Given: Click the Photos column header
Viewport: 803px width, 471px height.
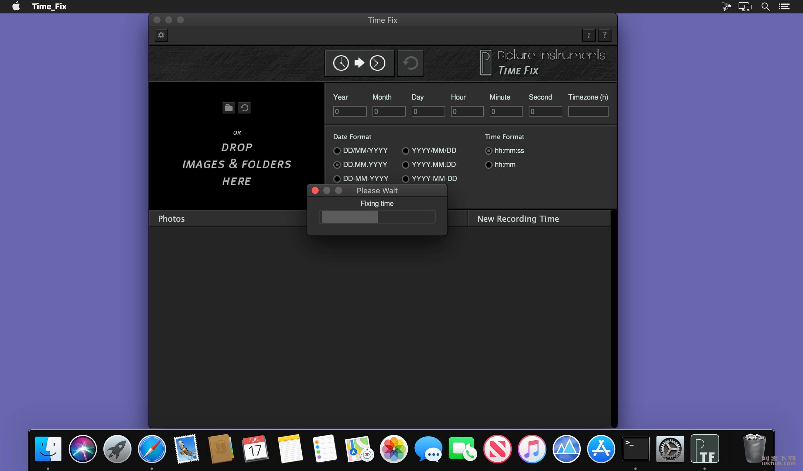Looking at the screenshot, I should click(x=228, y=219).
